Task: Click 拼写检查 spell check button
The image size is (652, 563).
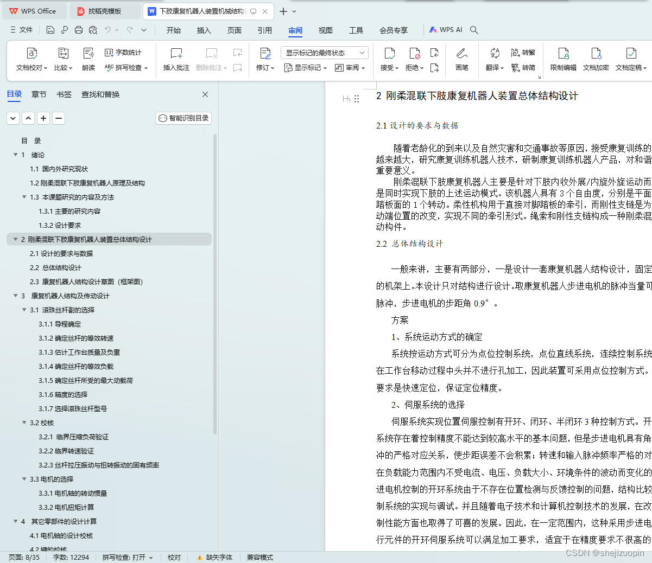Action: [126, 68]
